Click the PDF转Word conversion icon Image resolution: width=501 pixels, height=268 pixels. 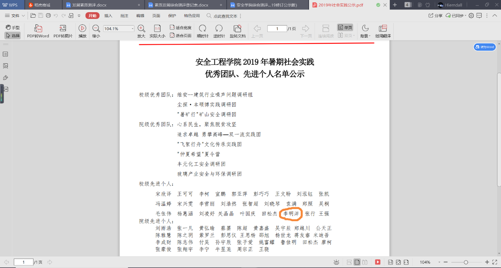(38, 29)
